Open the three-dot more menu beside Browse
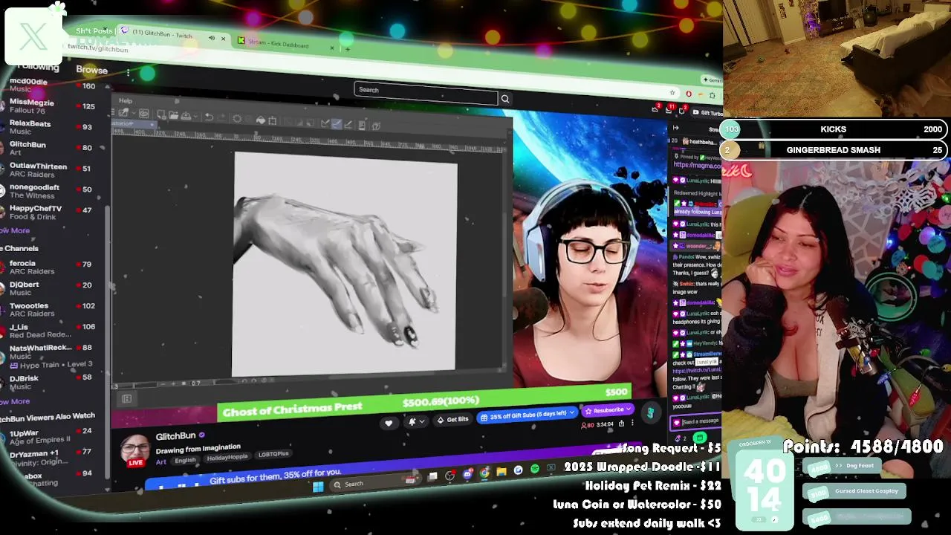The height and width of the screenshot is (535, 951). tap(128, 72)
